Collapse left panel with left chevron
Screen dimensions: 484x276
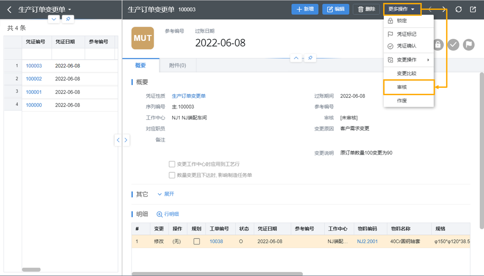pyautogui.click(x=118, y=140)
